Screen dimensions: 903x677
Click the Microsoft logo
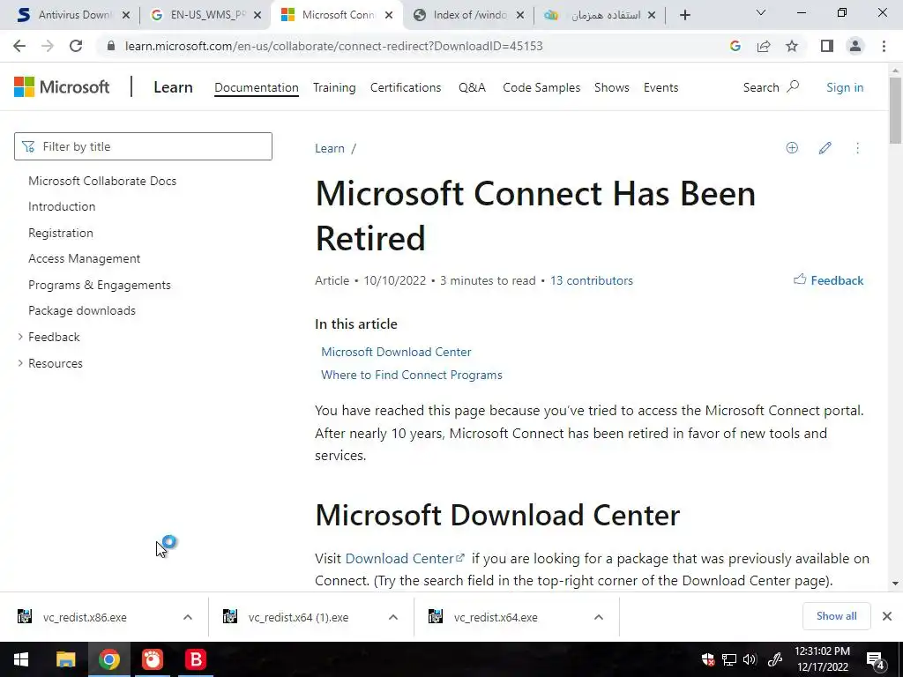pos(62,87)
